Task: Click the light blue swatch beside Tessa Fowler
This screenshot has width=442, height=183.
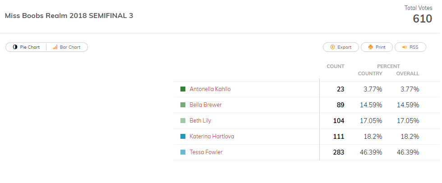Action: [183, 152]
